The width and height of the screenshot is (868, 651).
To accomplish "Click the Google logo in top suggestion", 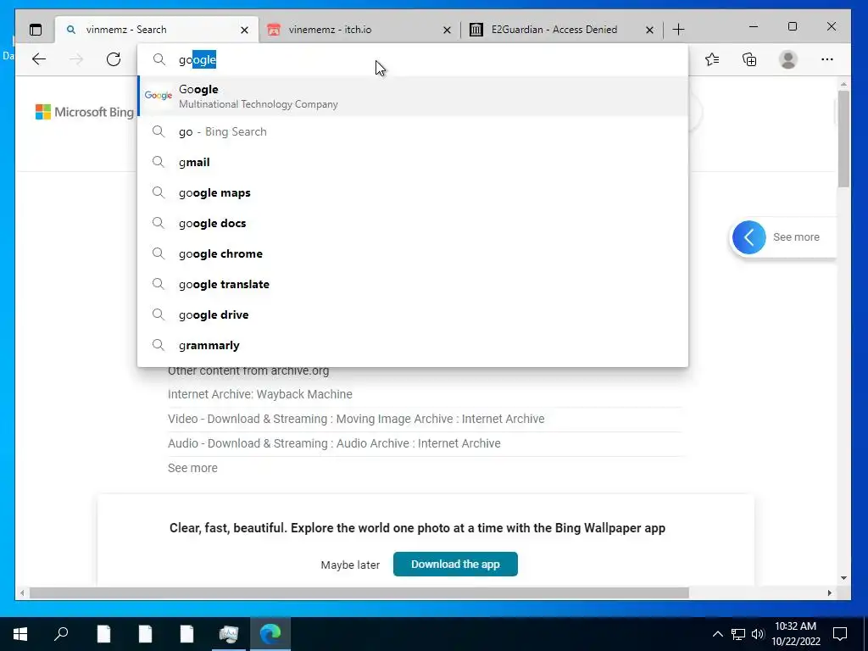I will (159, 96).
